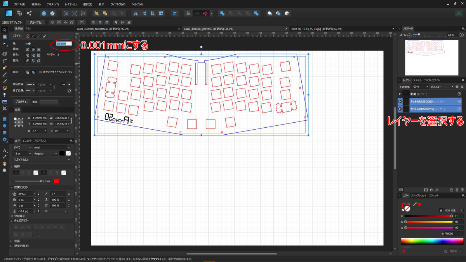The width and height of the screenshot is (466, 262).
Task: Click the stroke width 0.5 mm input field
Action: 64,43
